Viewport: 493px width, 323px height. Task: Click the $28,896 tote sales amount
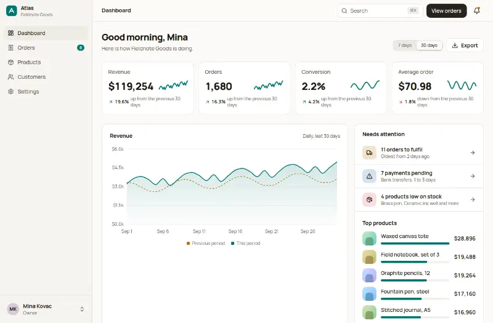(x=465, y=239)
